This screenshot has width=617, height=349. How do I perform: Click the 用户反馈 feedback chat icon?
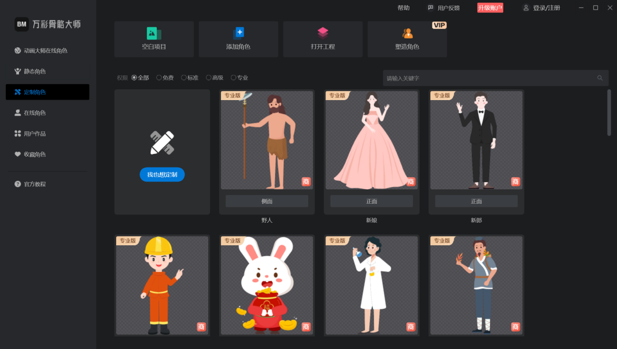[x=431, y=8]
